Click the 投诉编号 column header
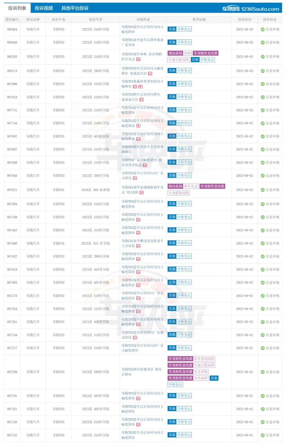Viewport: 286px width, 446px height. click(12, 20)
